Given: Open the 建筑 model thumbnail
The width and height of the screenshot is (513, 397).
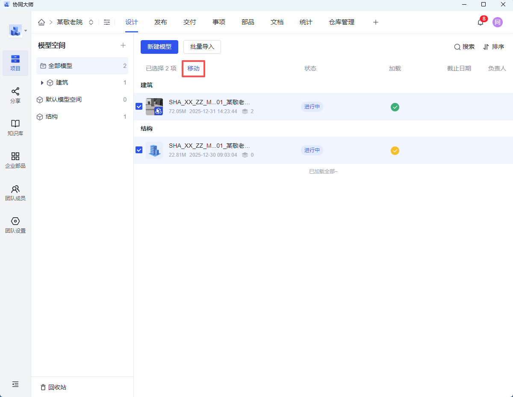Looking at the screenshot, I should 154,107.
